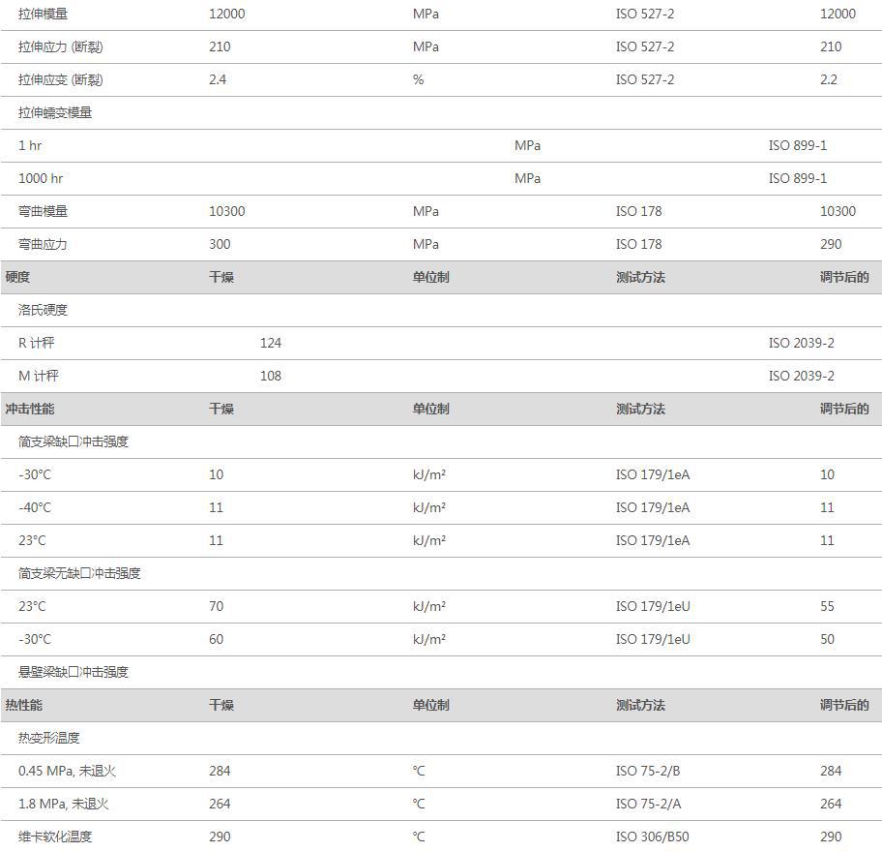Click the 热性能 section header
Screen dimensions: 882x852
(x=24, y=705)
